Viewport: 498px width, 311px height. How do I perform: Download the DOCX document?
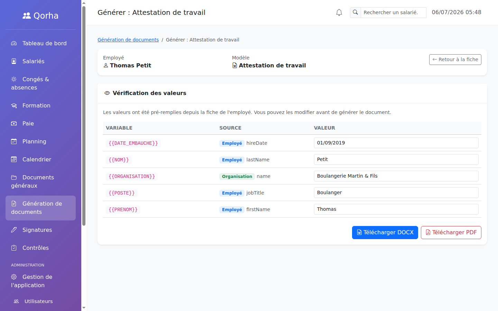point(385,233)
